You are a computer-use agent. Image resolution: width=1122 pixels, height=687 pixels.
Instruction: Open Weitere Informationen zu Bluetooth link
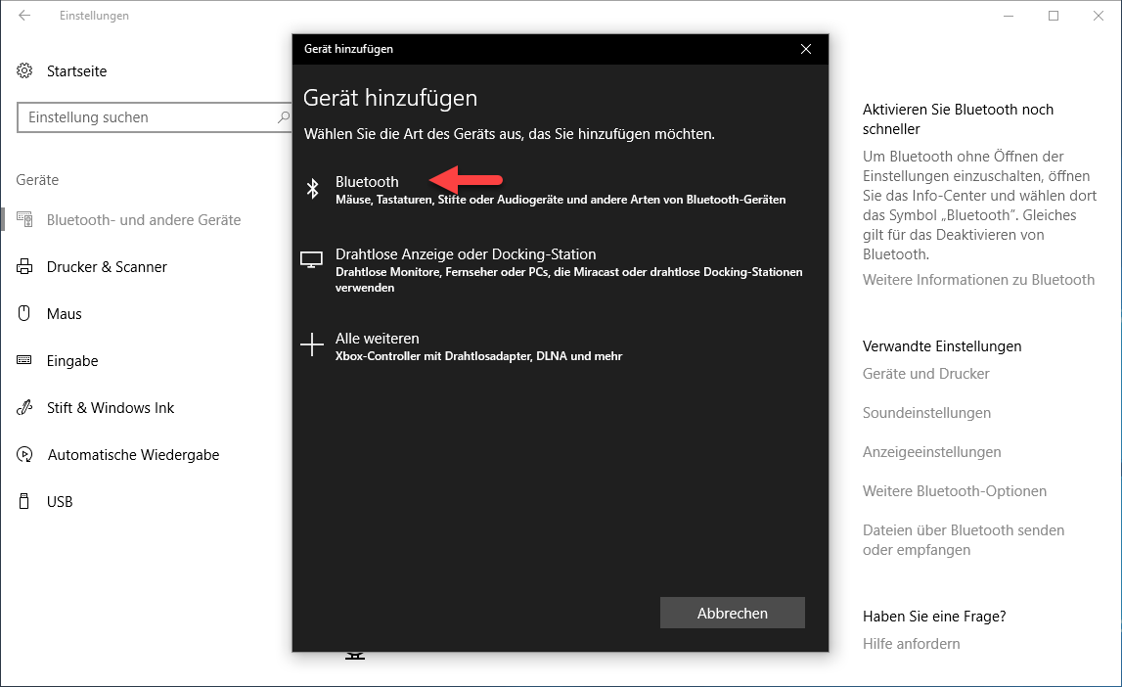pyautogui.click(x=978, y=280)
